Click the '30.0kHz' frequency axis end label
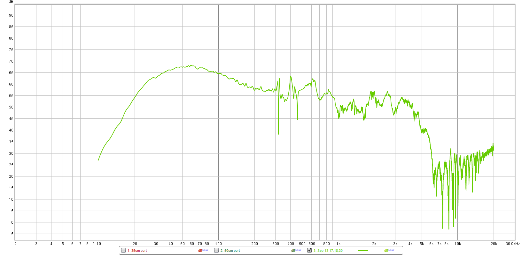This screenshot has height=255, width=522. click(513, 244)
